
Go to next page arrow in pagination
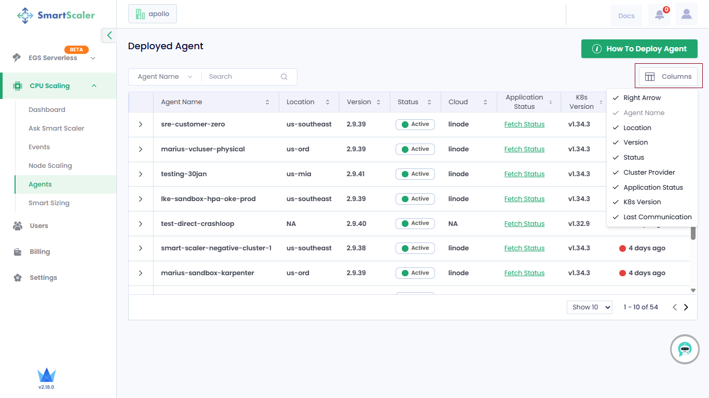coord(686,307)
